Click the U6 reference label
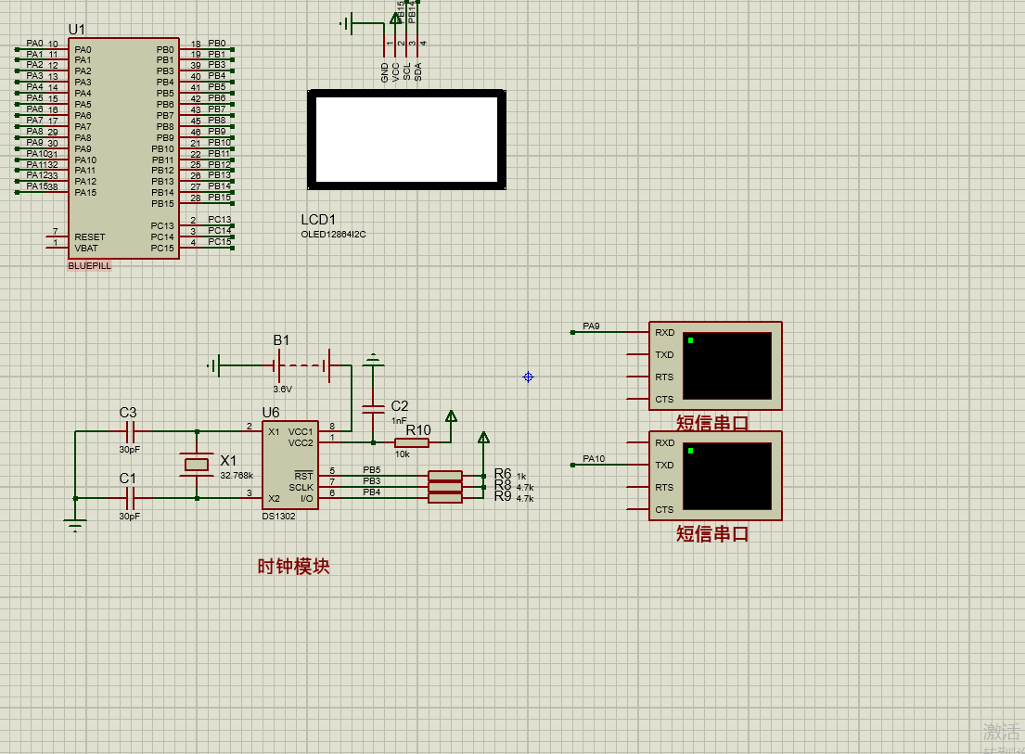 click(x=271, y=413)
